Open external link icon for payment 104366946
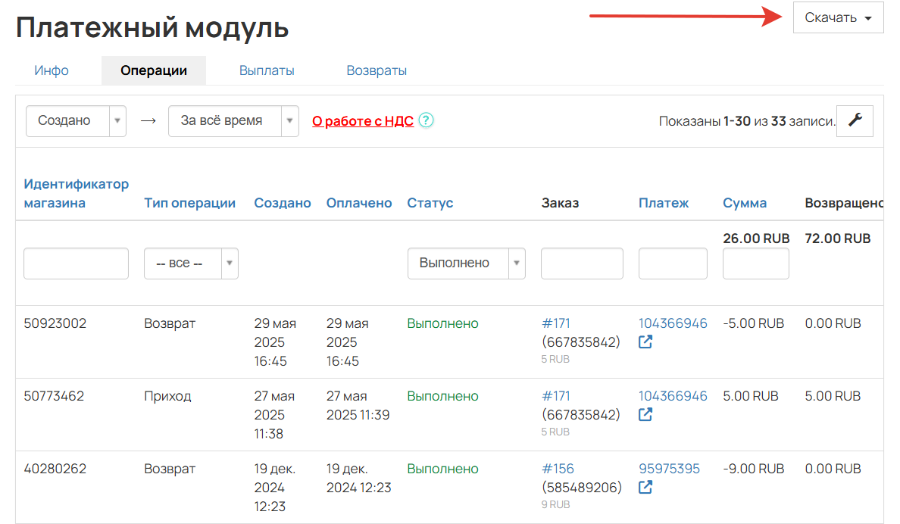The width and height of the screenshot is (900, 524). [x=645, y=342]
